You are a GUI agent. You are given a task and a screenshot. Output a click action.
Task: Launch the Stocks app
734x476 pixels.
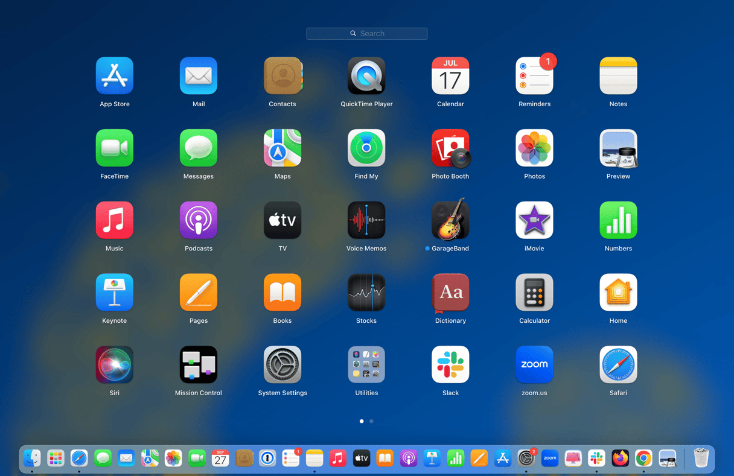(366, 293)
